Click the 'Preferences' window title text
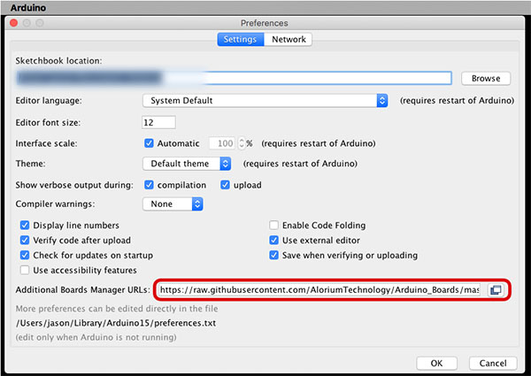 pos(265,23)
